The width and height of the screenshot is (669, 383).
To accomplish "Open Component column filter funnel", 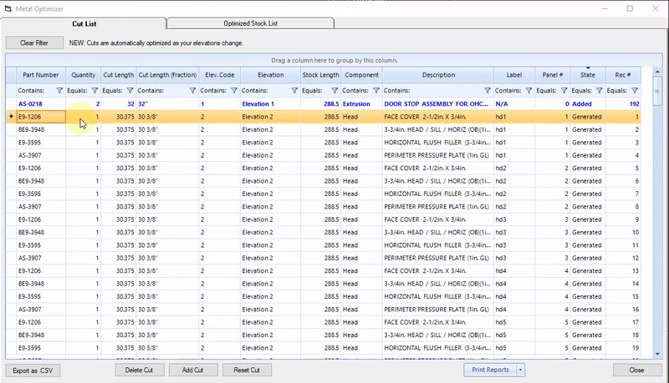I will tap(375, 90).
